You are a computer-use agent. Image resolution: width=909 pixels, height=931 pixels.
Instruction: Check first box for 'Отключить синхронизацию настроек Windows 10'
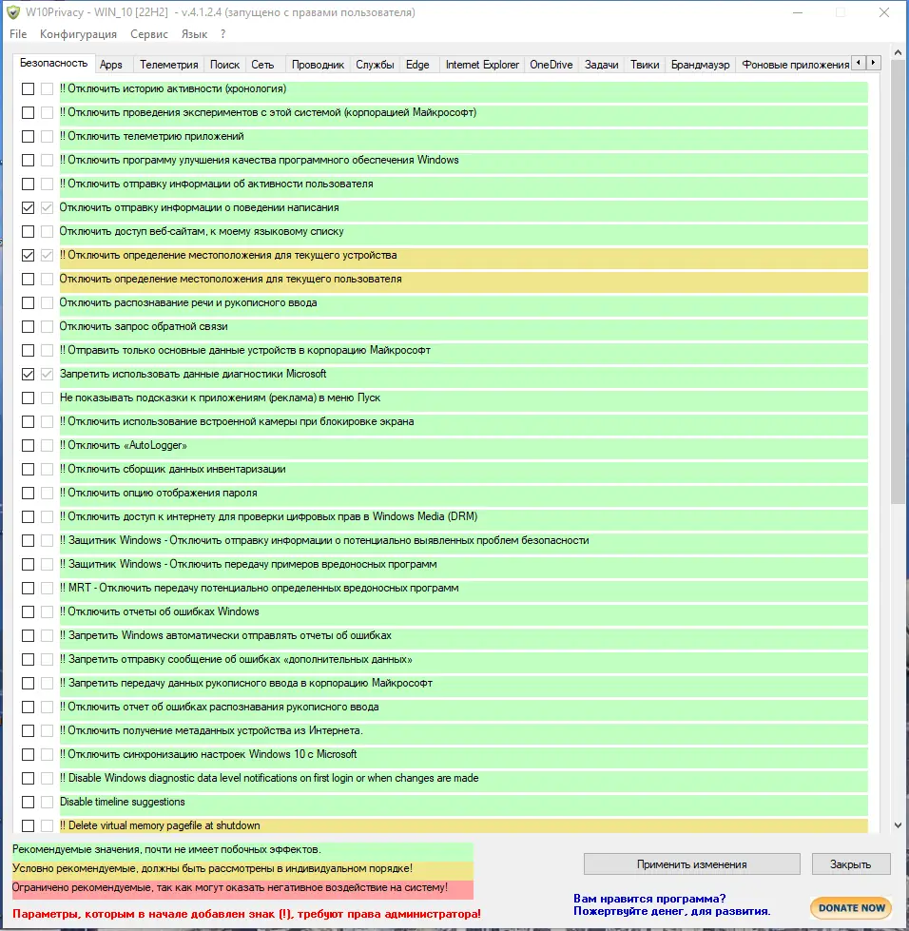(x=28, y=755)
